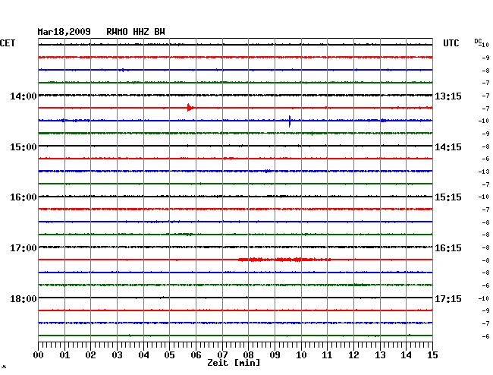Screen dimensions: 493x375
Task: Click the 17:00 CET time label
Action: [x=24, y=248]
